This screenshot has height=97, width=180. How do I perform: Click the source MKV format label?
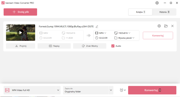[46, 33]
